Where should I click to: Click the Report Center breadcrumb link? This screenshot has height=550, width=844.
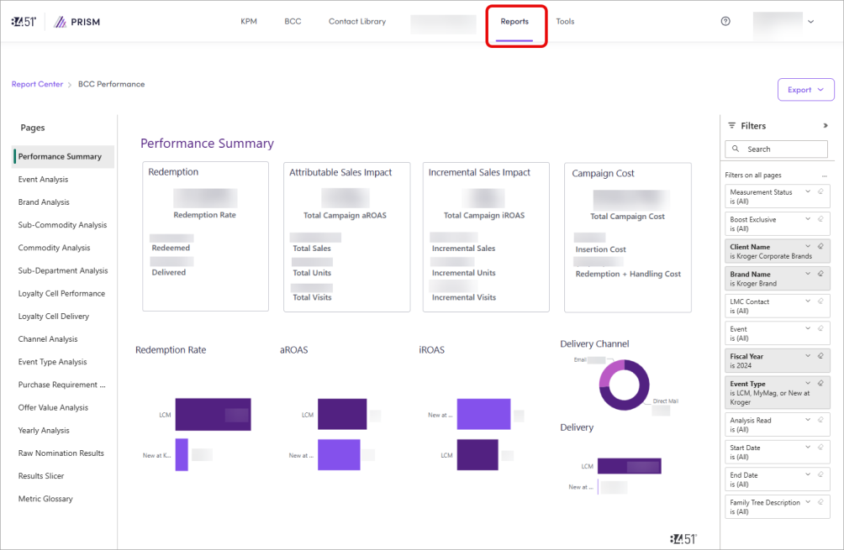(x=37, y=84)
